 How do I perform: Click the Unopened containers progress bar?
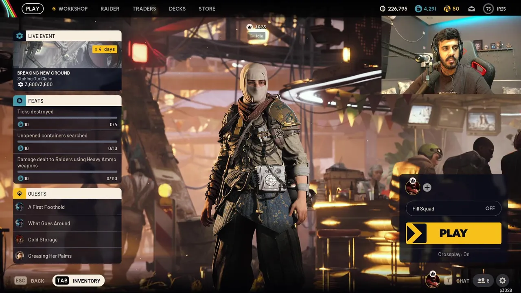[67, 142]
